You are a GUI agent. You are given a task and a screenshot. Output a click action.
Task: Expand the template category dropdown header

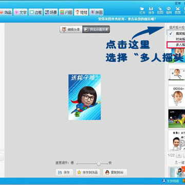(176, 27)
